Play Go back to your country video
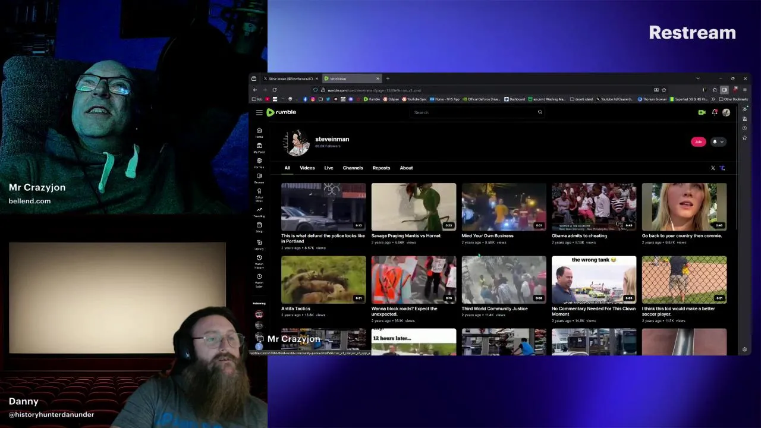The image size is (761, 428). click(684, 206)
